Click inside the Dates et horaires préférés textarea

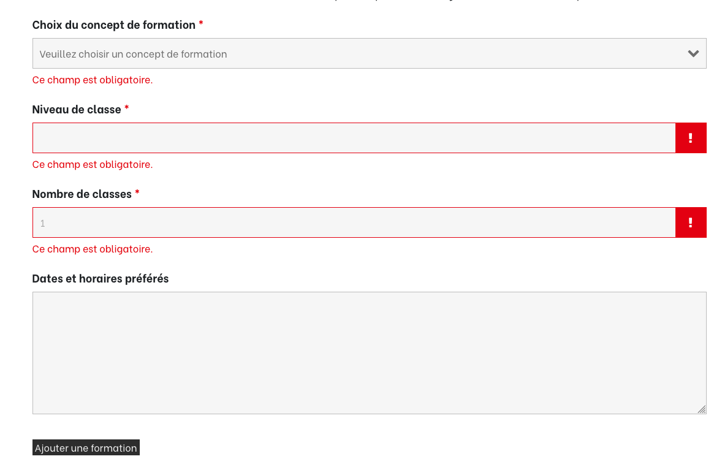[369, 352]
